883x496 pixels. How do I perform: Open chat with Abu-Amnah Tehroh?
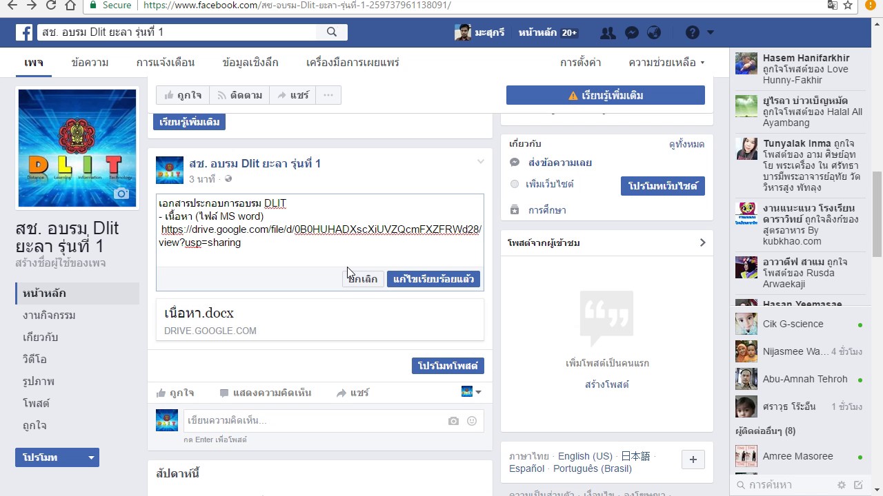tap(800, 379)
